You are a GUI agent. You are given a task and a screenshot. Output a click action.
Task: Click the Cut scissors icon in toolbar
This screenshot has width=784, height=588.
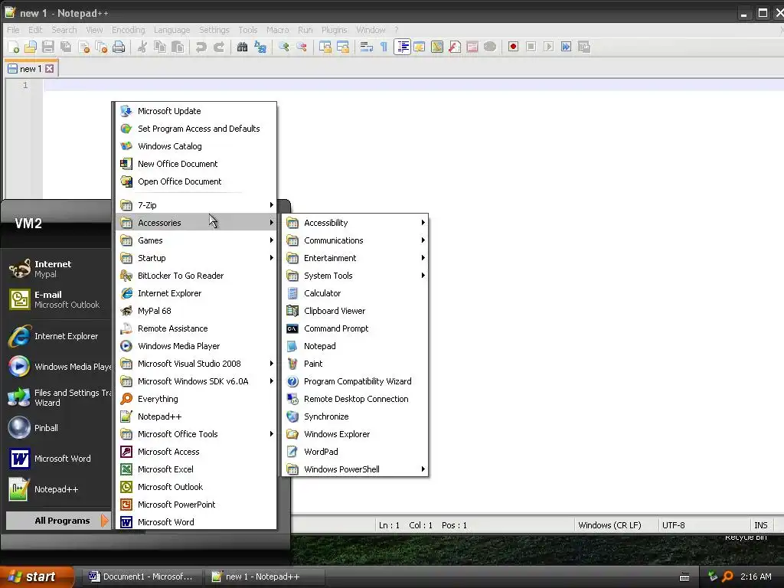(142, 47)
